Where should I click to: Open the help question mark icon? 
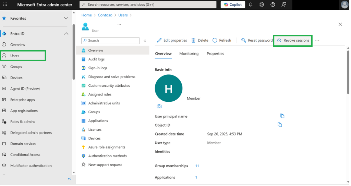tap(273, 4)
